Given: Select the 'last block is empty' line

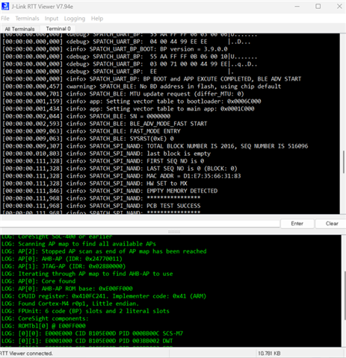Looking at the screenshot, I should tap(106, 154).
